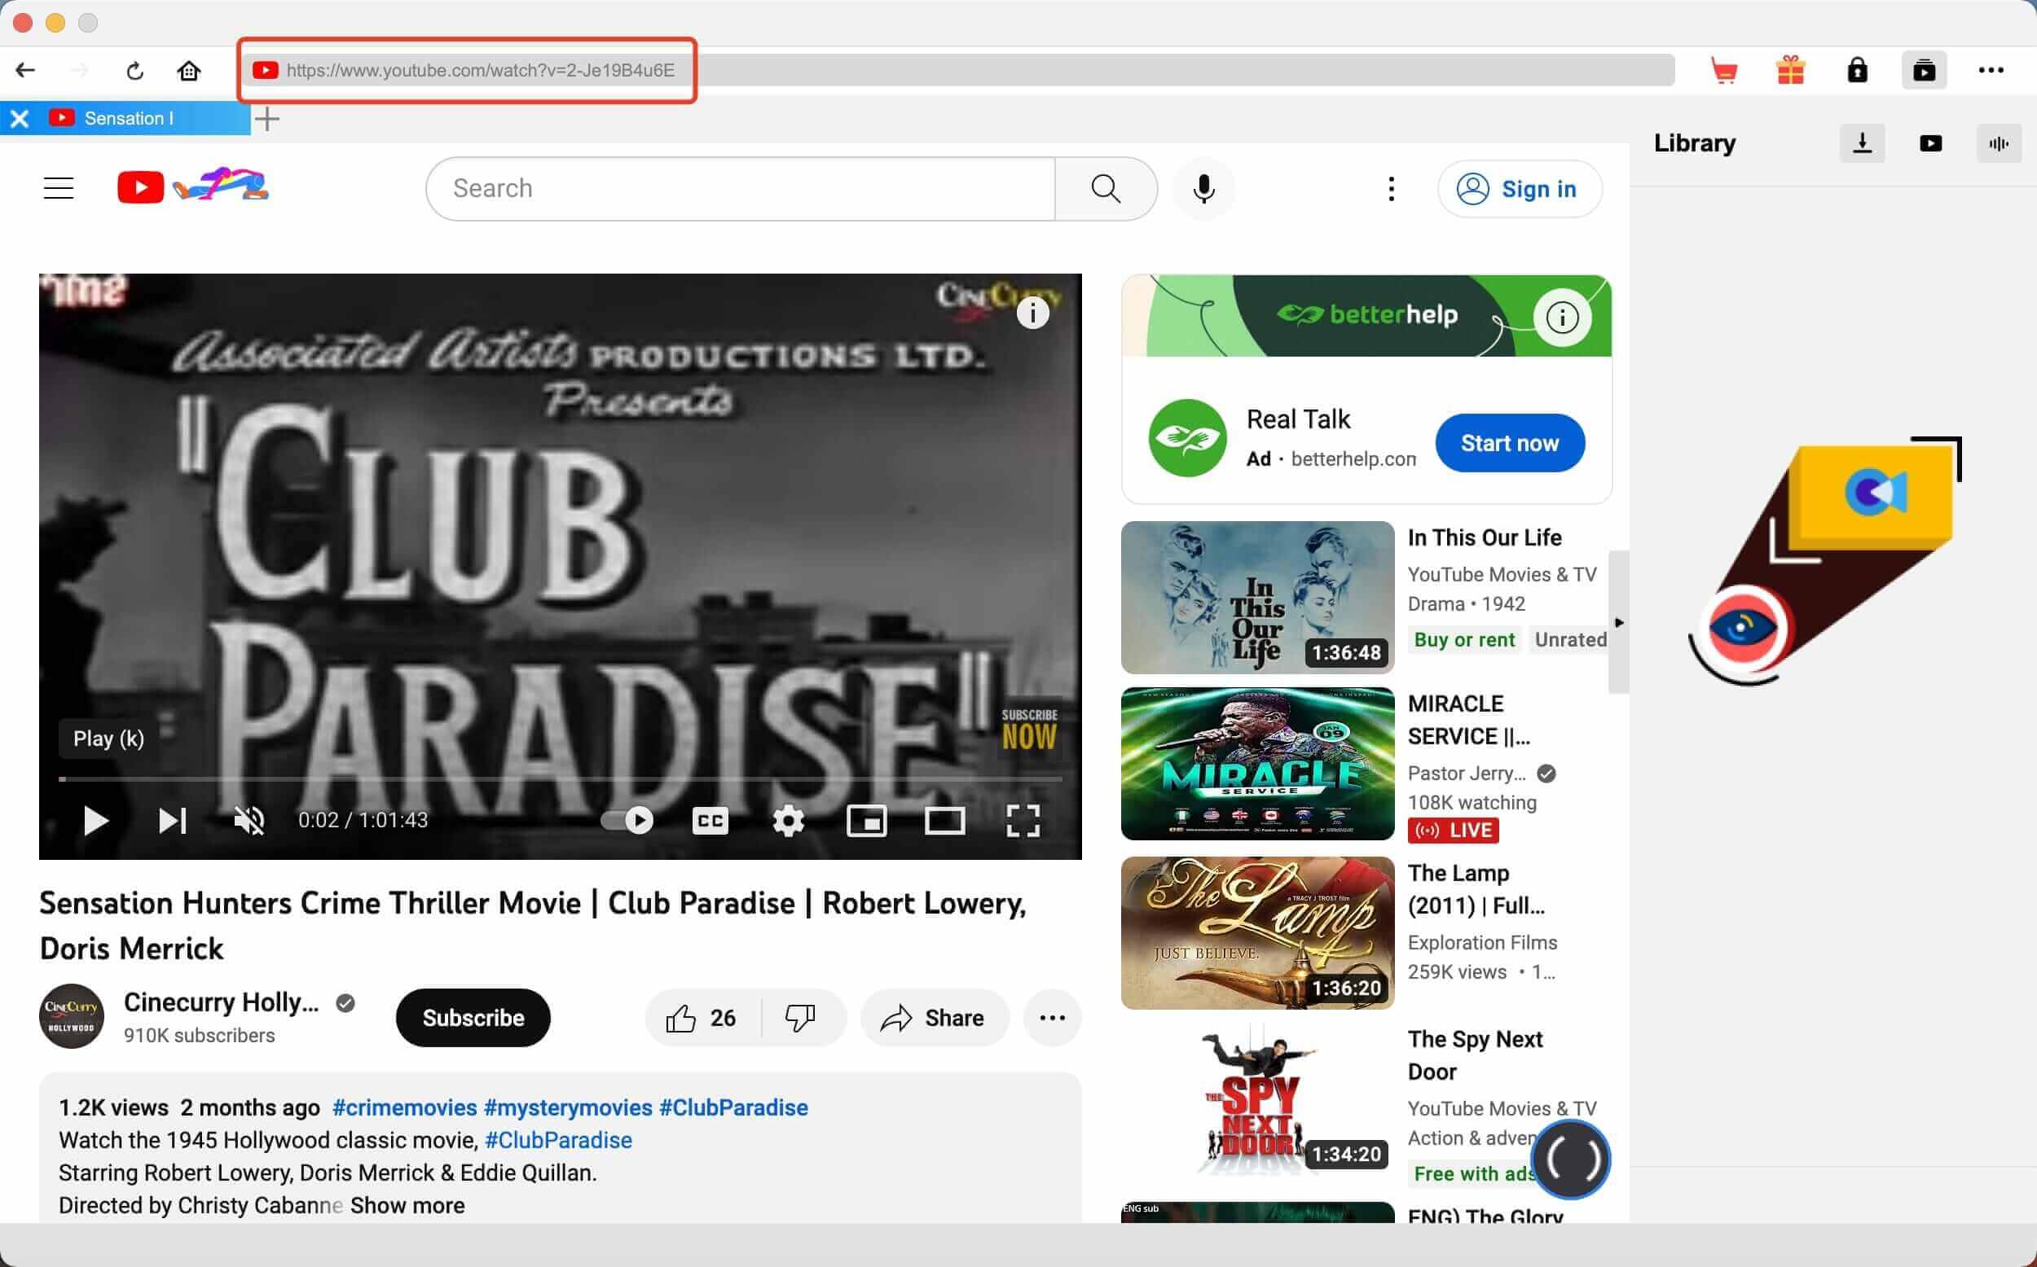The width and height of the screenshot is (2037, 1267).
Task: Open the player settings gear icon
Action: (x=788, y=820)
